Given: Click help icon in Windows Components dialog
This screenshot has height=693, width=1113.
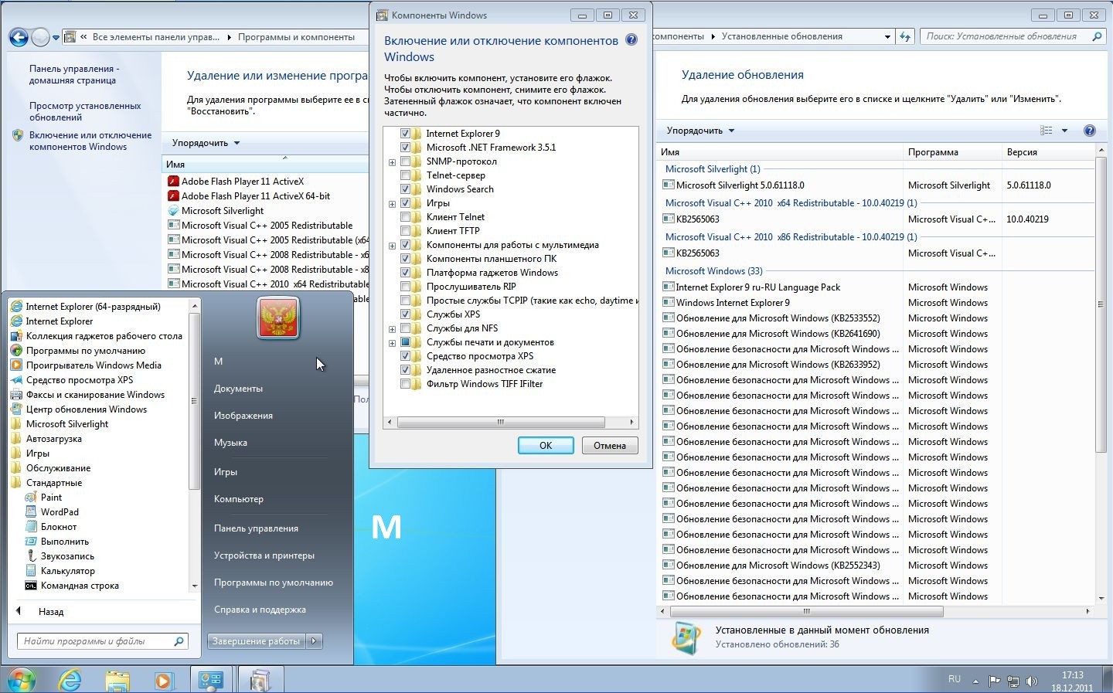Looking at the screenshot, I should (631, 40).
